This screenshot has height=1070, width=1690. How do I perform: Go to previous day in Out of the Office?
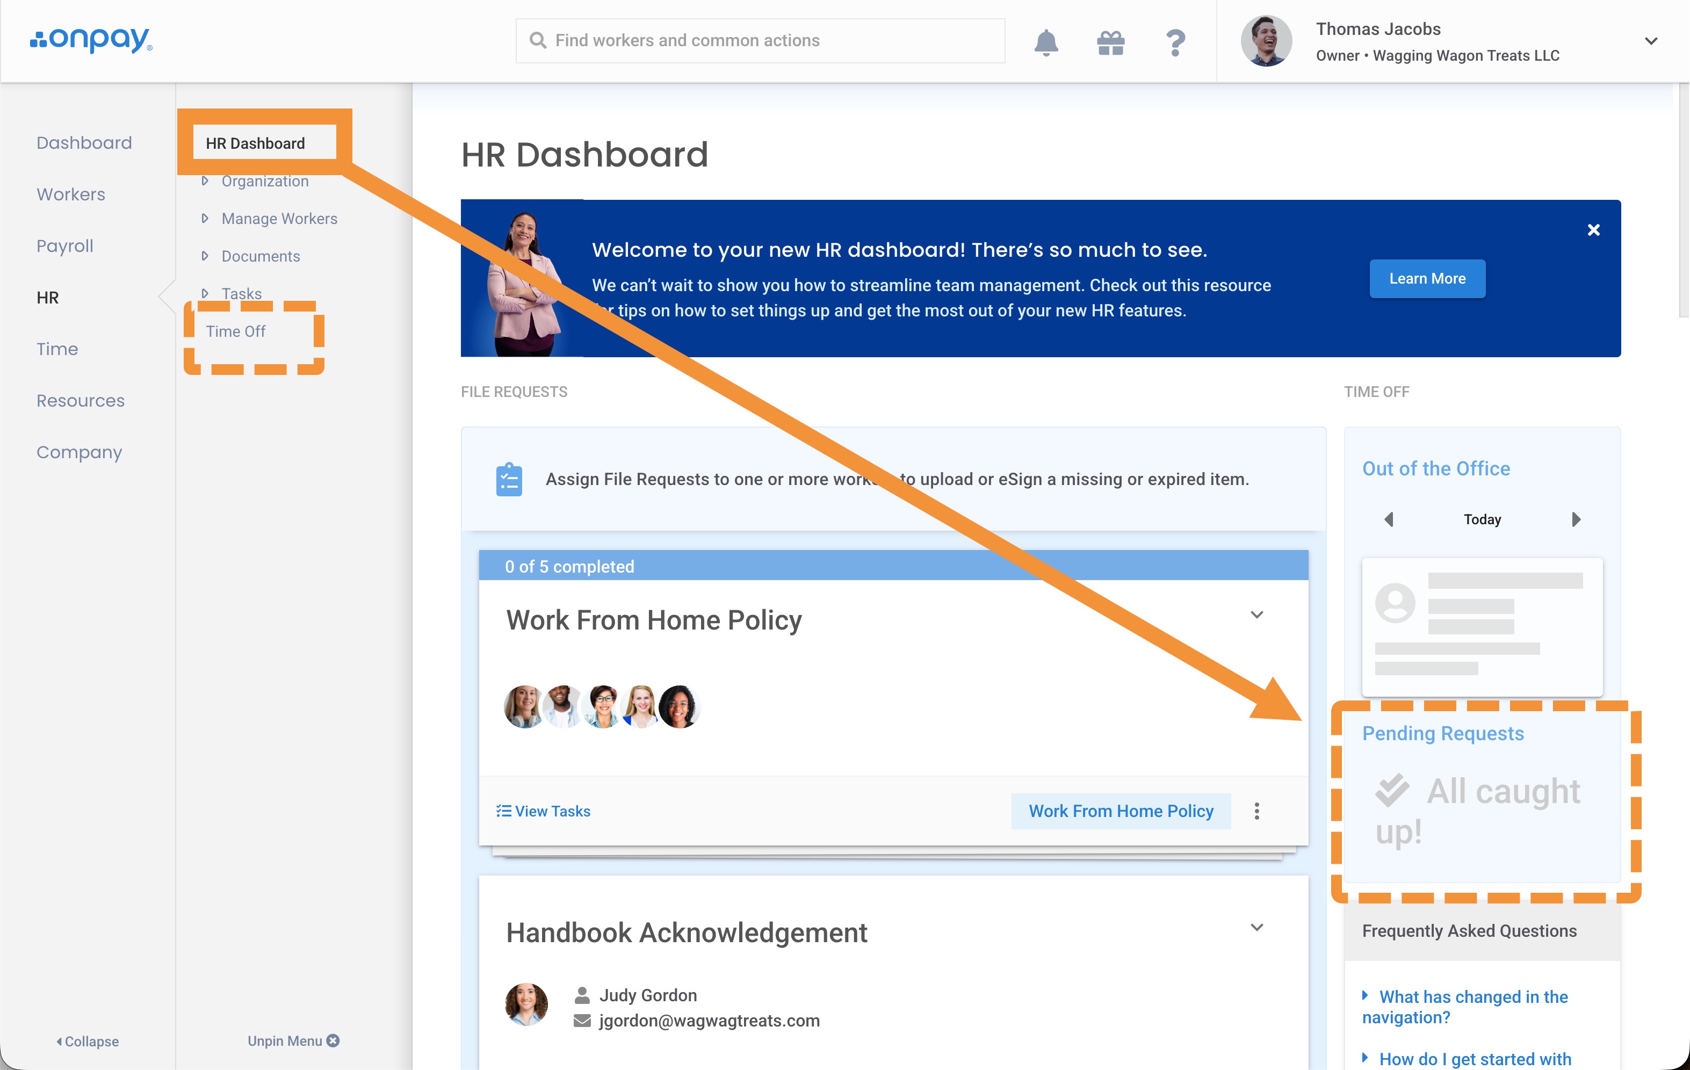(x=1388, y=519)
